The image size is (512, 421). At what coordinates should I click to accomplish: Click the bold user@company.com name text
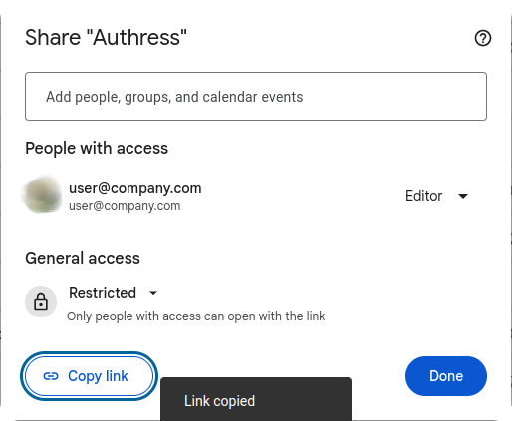click(x=135, y=188)
